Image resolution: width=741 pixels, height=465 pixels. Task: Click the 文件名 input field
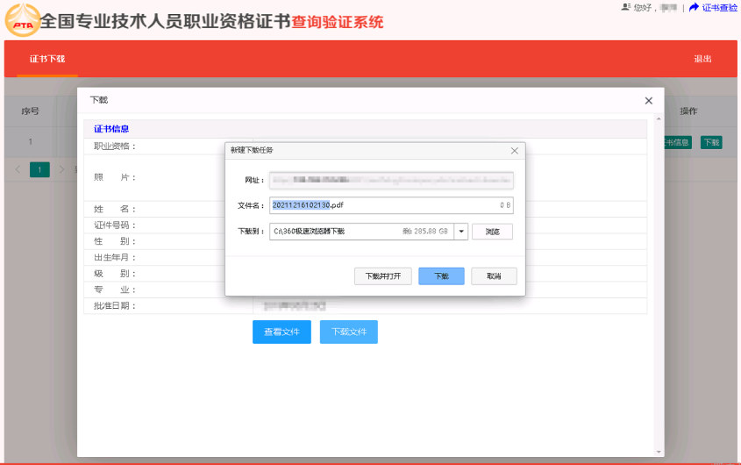(x=390, y=205)
